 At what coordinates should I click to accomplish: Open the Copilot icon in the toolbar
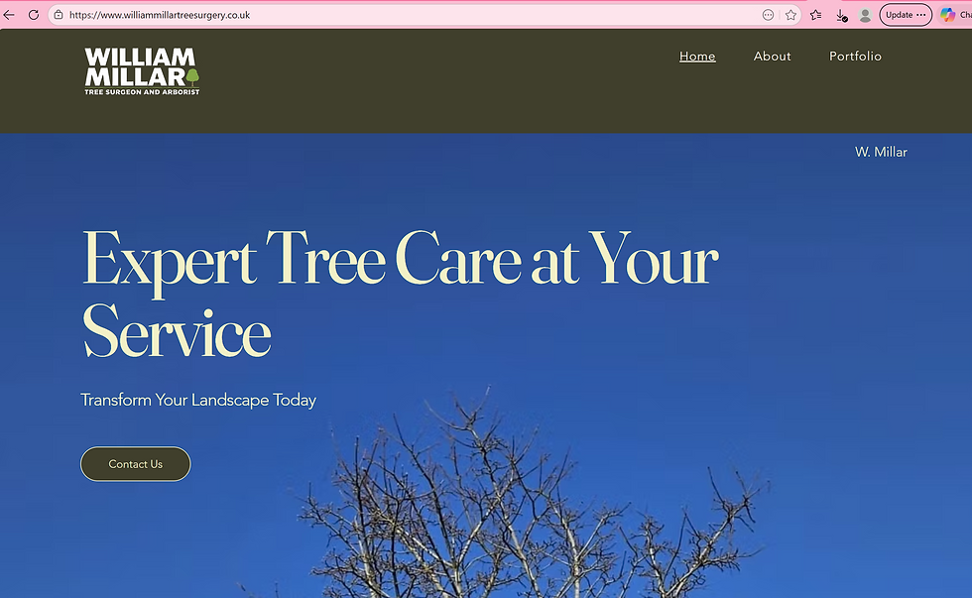947,15
